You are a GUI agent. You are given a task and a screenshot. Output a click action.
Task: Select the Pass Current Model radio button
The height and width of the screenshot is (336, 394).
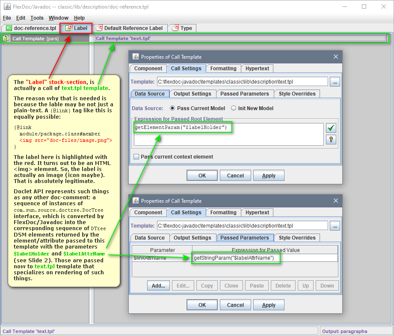173,108
